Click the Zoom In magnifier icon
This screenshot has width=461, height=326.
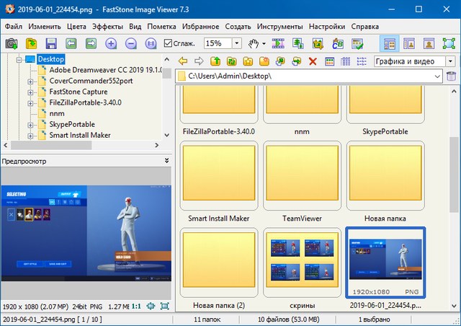click(x=111, y=43)
